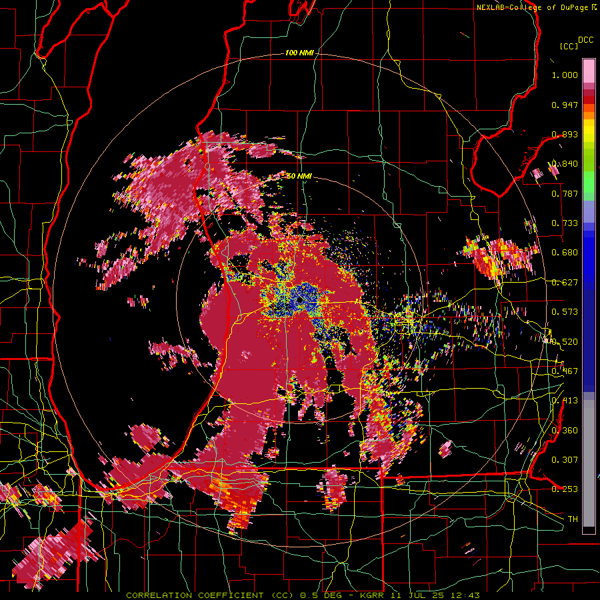Click the radar site center dot
600x600 pixels.
pos(299,299)
